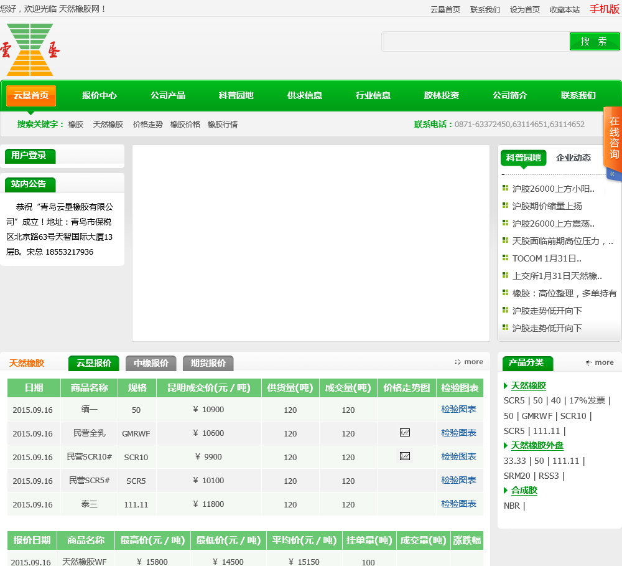The image size is (622, 566).
Task: Switch to 科普园地 tab in news panel
Action: pos(523,158)
